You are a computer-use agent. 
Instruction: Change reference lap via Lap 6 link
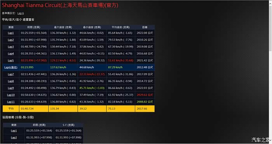(x=21, y=13)
